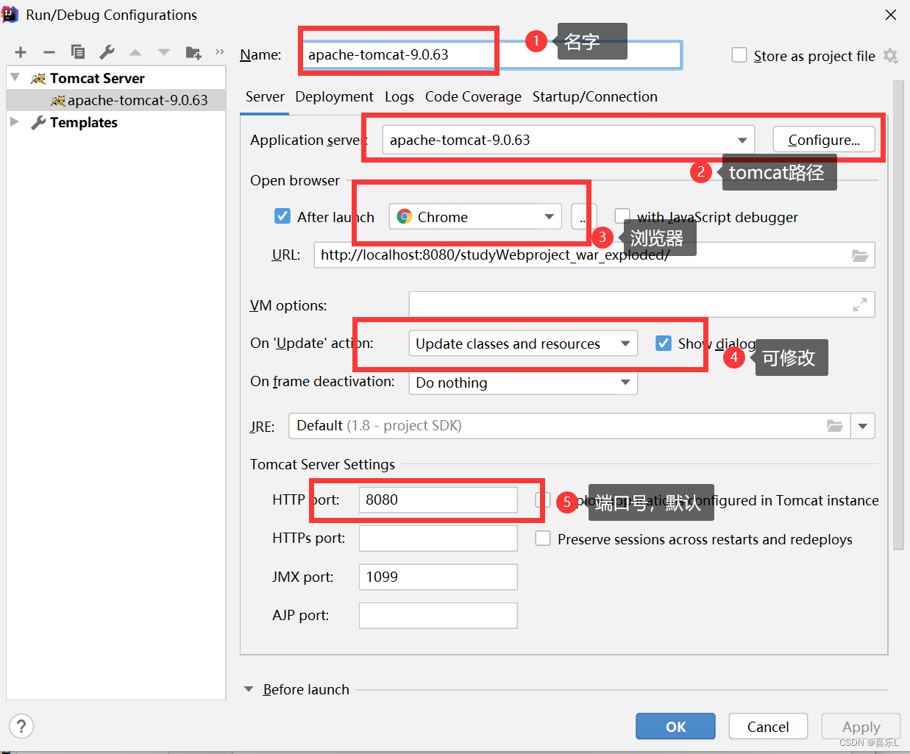Select Templates tree label
This screenshot has height=754, width=910.
[x=84, y=123]
